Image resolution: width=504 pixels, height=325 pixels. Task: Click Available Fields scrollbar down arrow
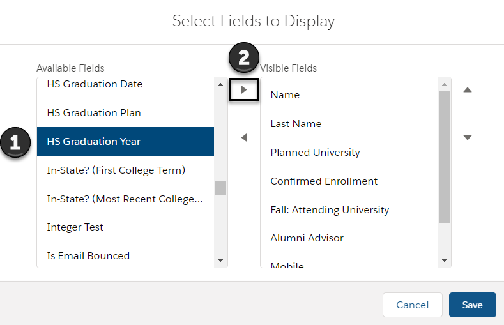[x=220, y=260]
